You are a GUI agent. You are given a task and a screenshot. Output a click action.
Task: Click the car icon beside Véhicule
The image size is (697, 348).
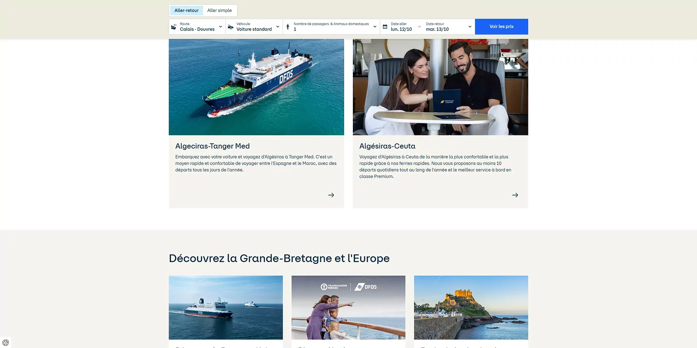click(x=230, y=27)
